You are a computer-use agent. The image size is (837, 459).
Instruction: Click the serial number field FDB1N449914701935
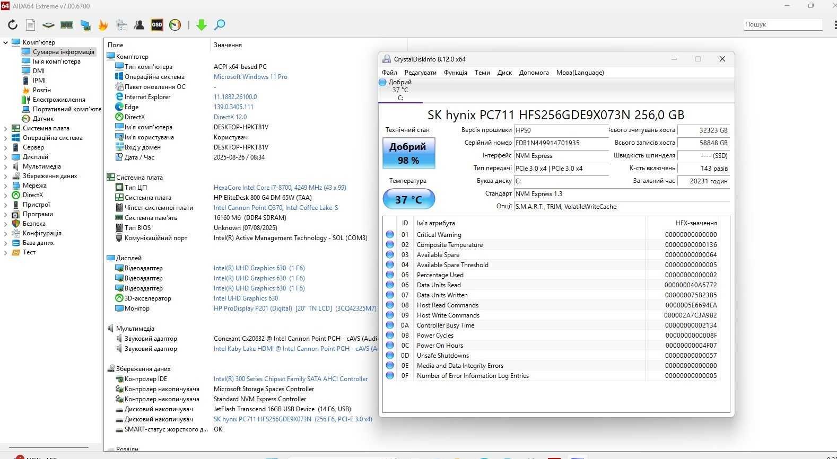pyautogui.click(x=561, y=143)
